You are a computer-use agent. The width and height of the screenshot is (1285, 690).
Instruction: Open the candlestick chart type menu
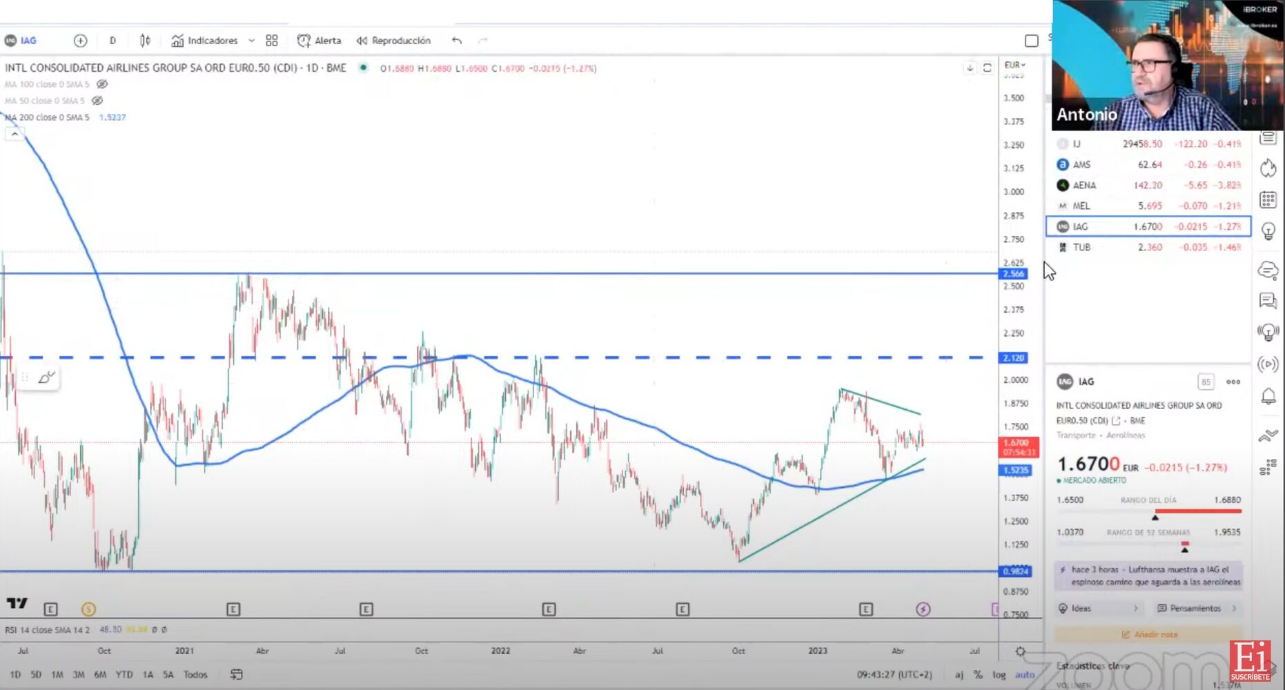point(145,41)
